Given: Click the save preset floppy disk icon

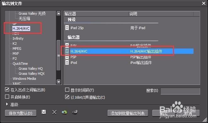Looking at the screenshot, I should click(x=44, y=112).
